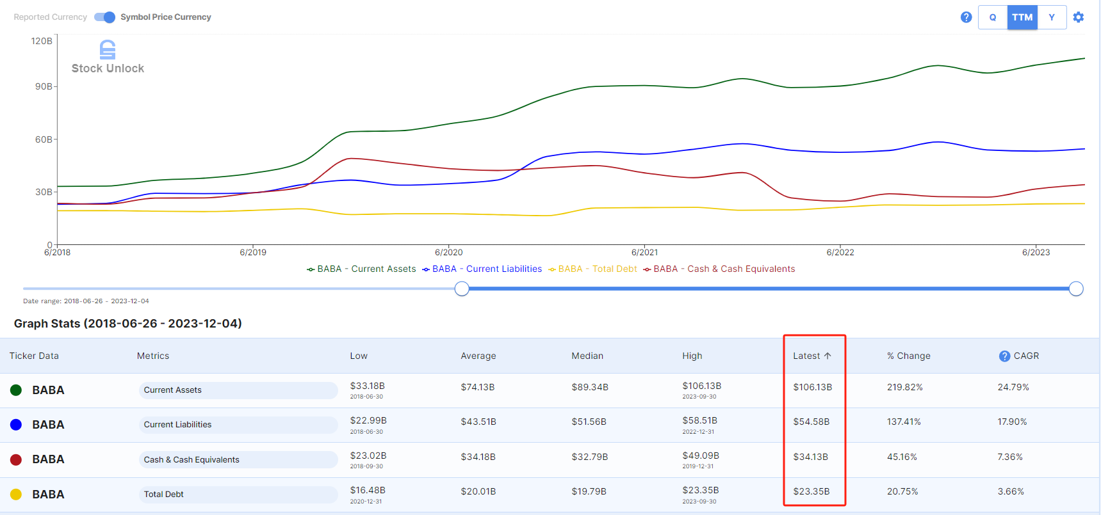Click the red dot for Cash & Cash Equivalents row
Viewport: 1101px width, 515px height.
tap(16, 459)
